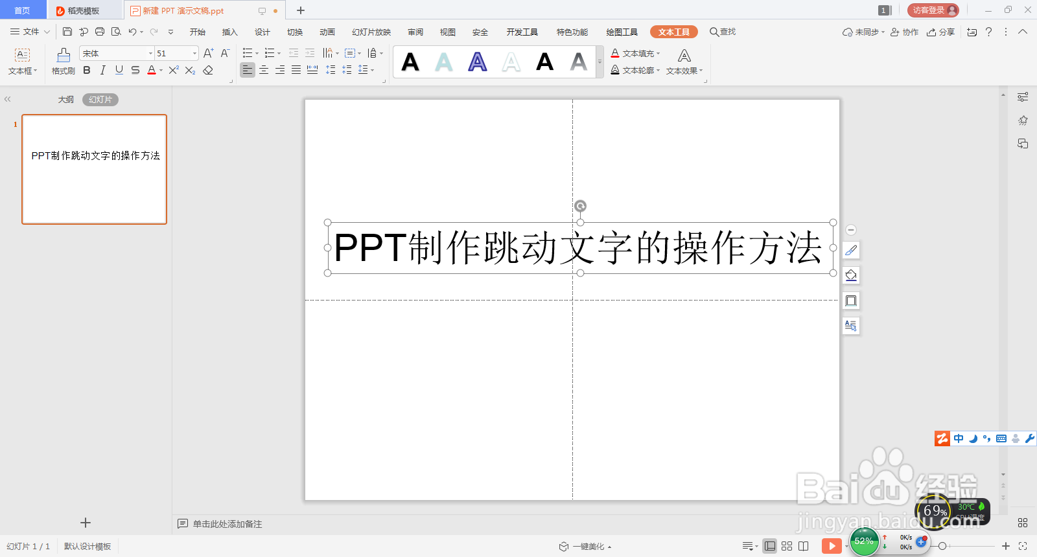The width and height of the screenshot is (1037, 557).
Task: Click justify alignment icon
Action: point(296,70)
